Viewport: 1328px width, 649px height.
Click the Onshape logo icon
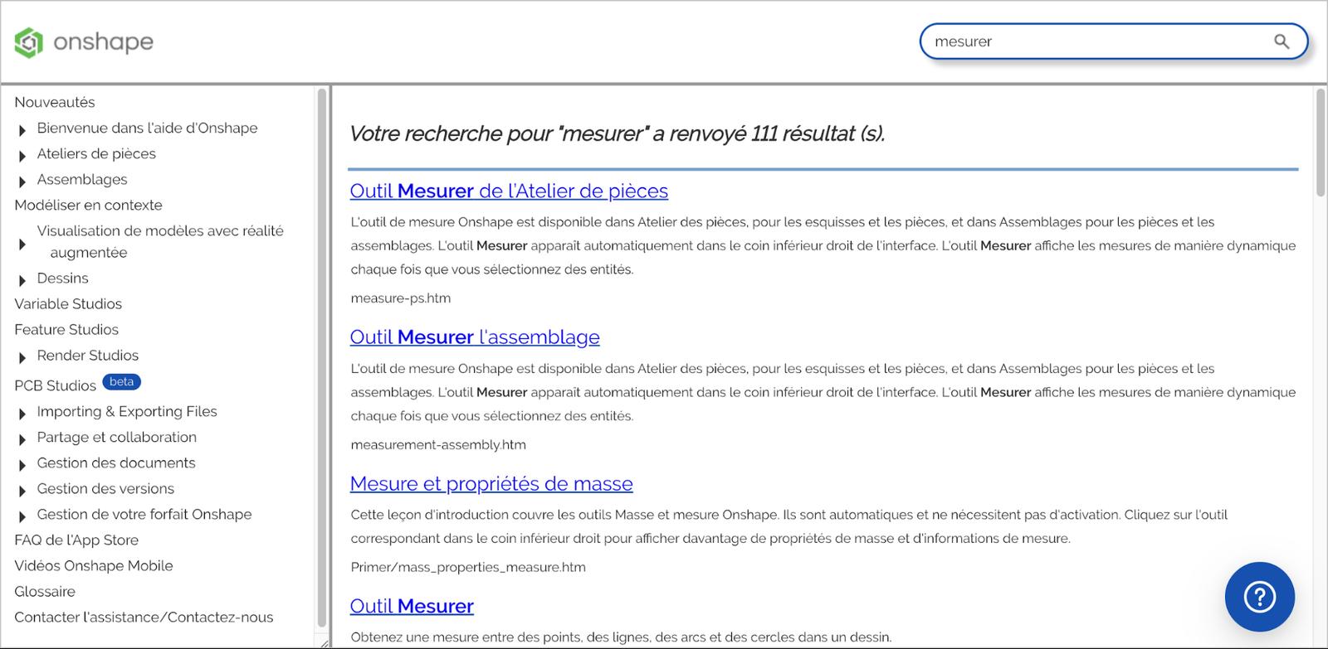pyautogui.click(x=28, y=42)
